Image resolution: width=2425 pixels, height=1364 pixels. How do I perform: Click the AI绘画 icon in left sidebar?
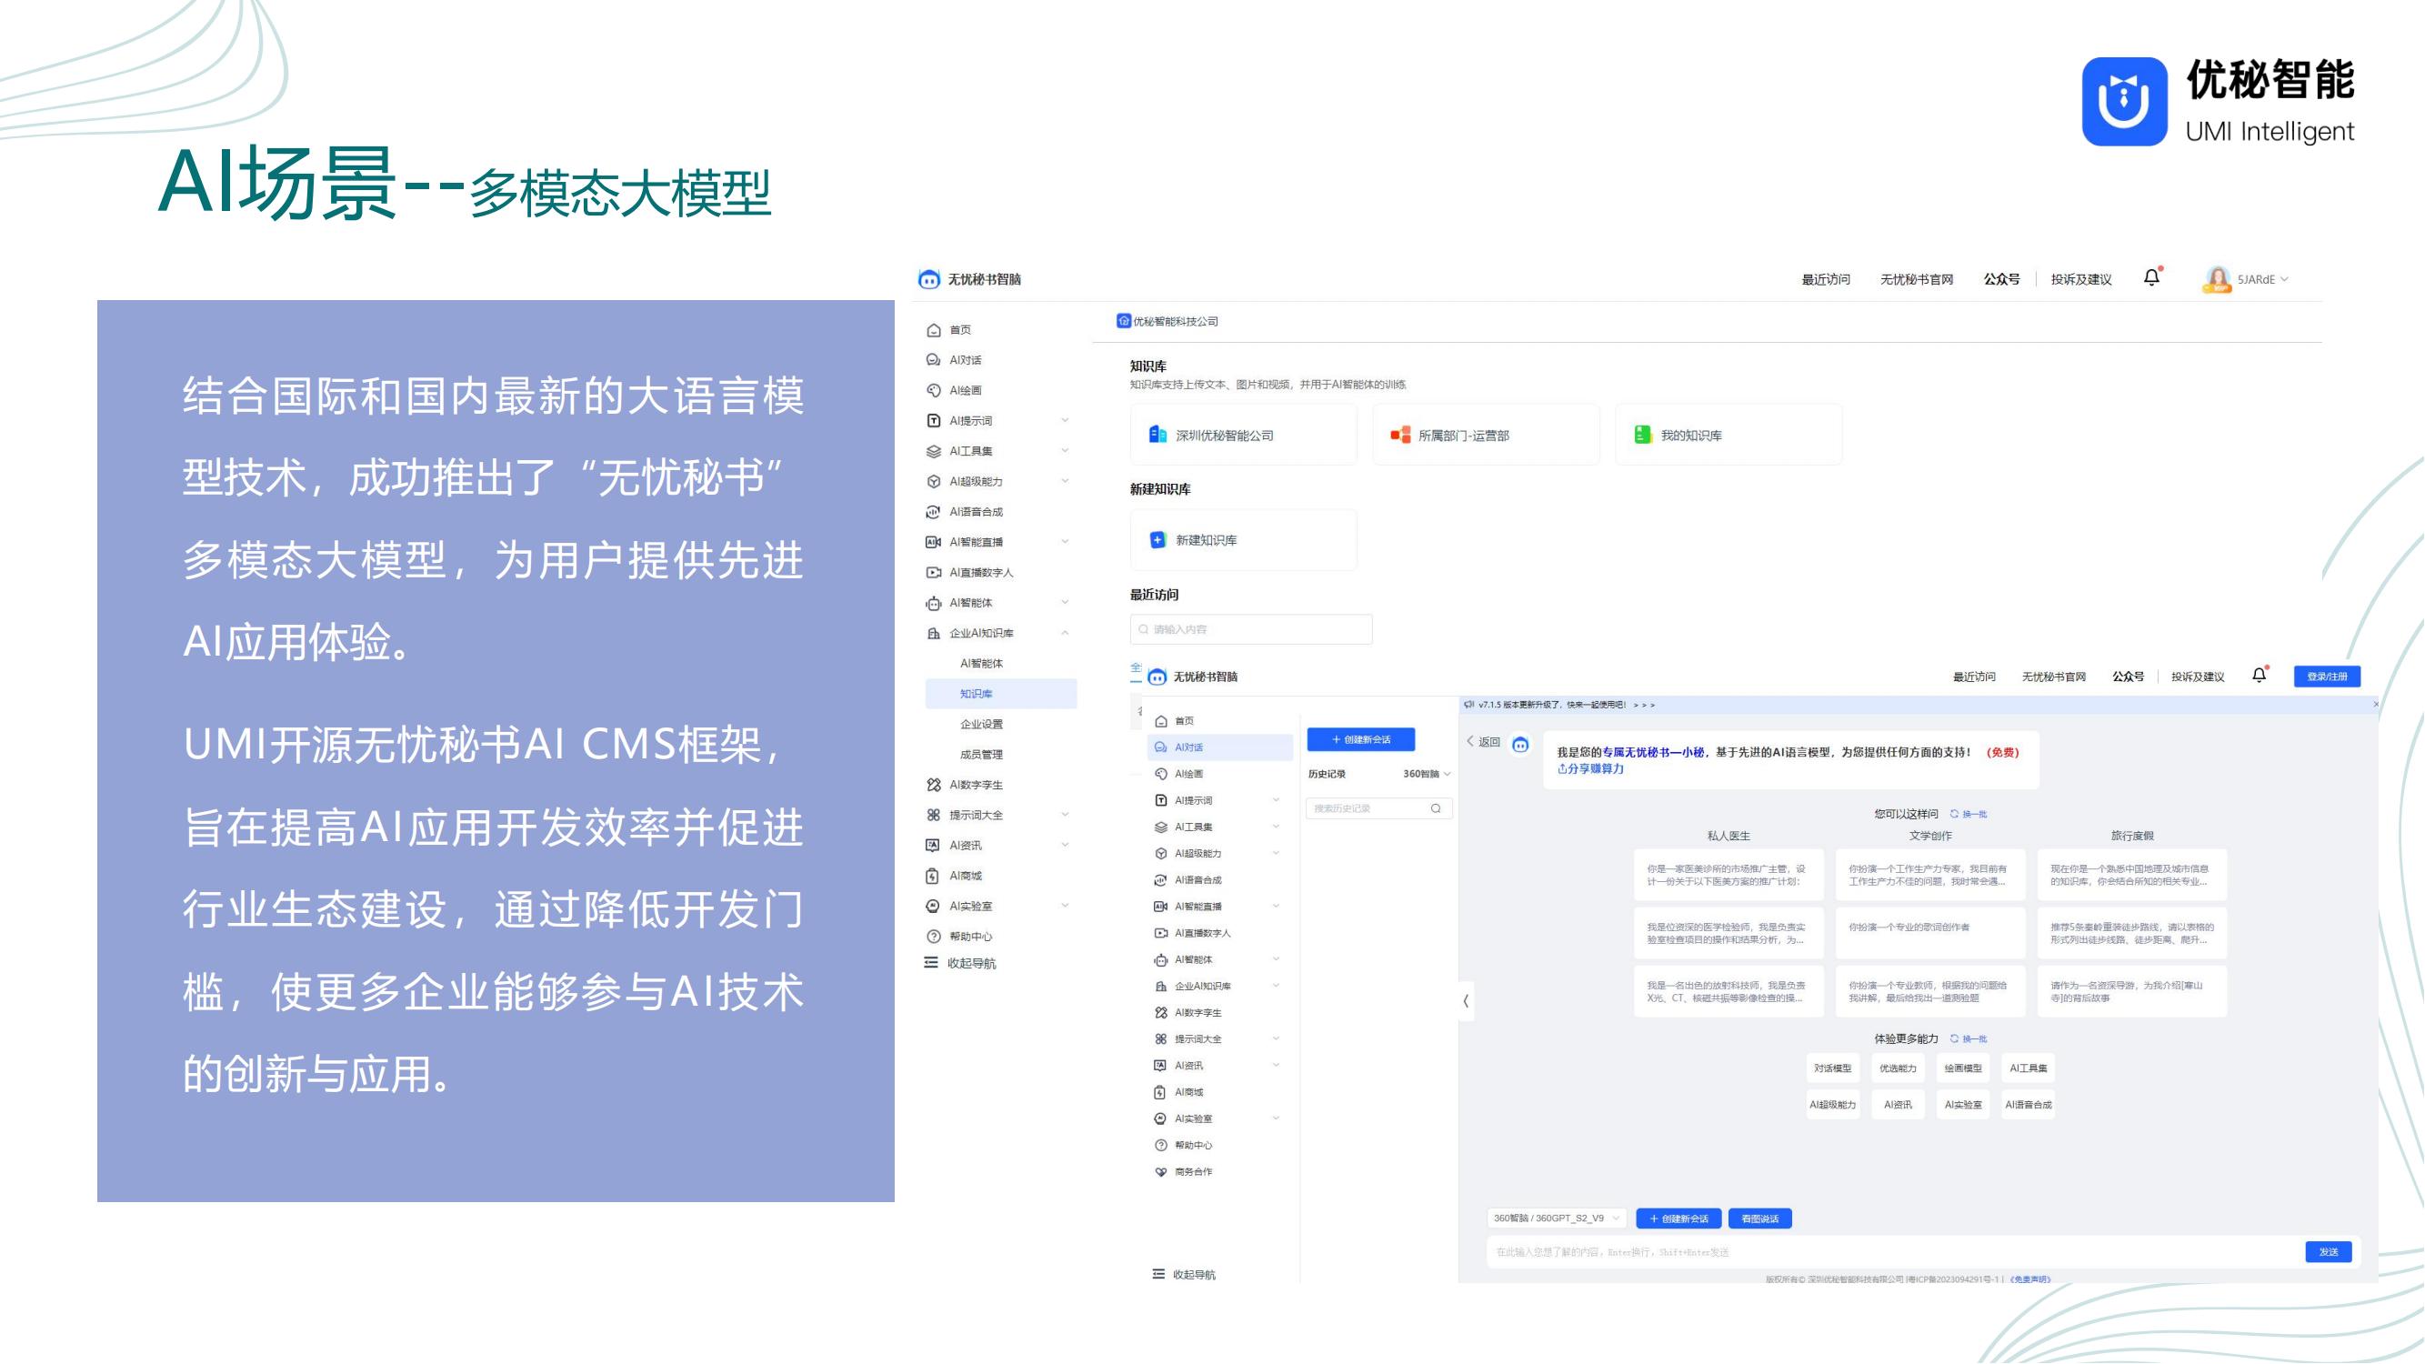coord(933,390)
